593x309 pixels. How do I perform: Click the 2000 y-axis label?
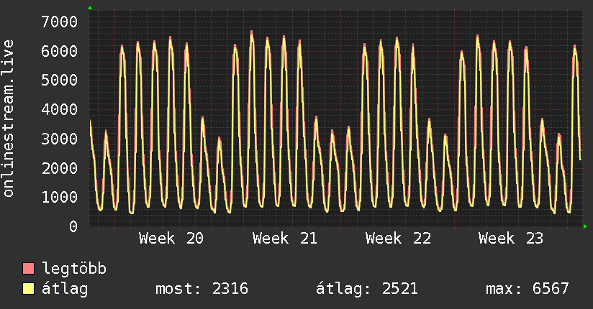pyautogui.click(x=60, y=168)
